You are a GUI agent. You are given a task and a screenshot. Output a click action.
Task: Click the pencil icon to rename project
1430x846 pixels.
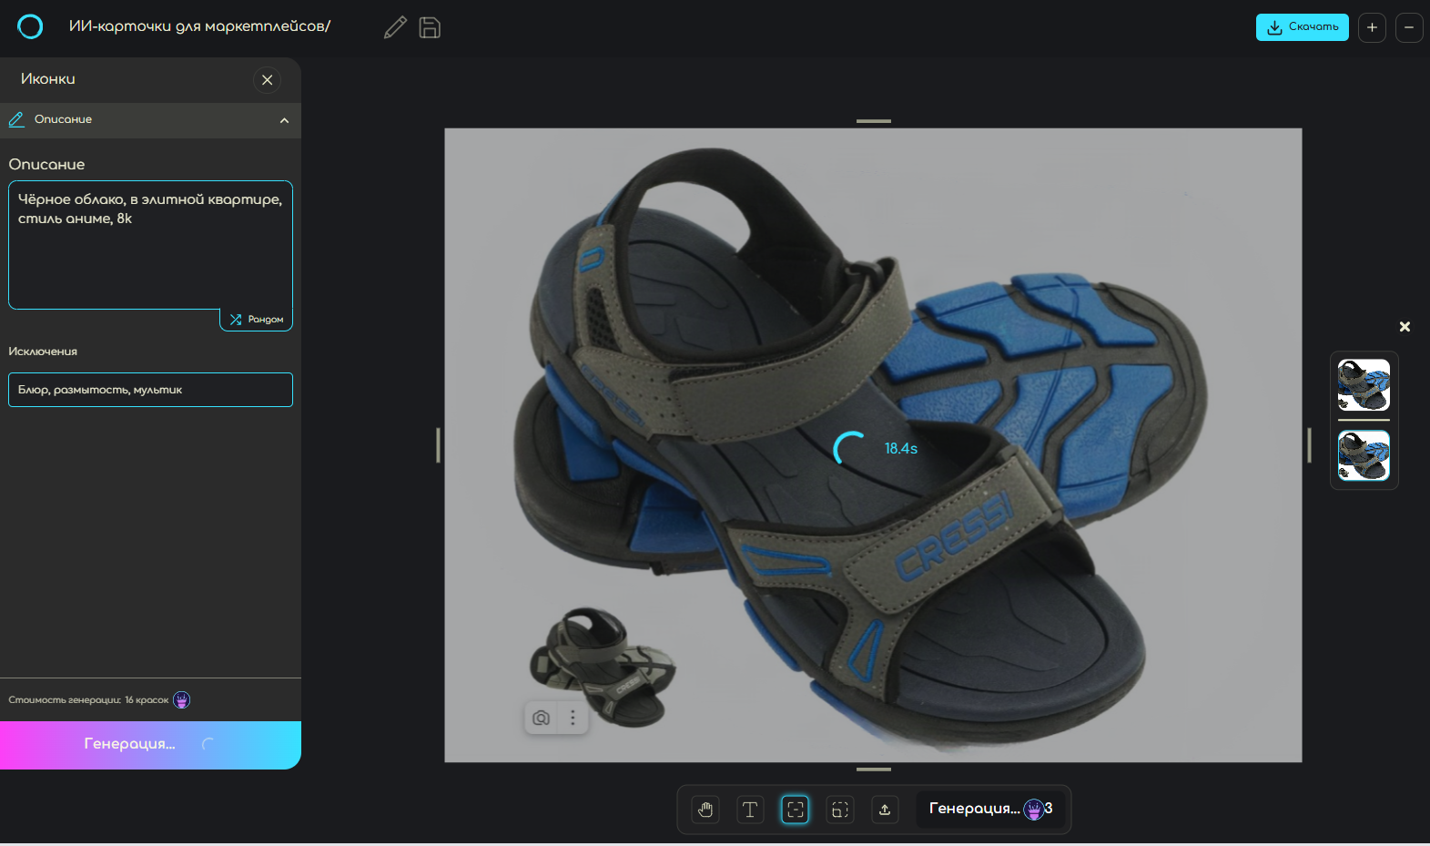pos(395,27)
